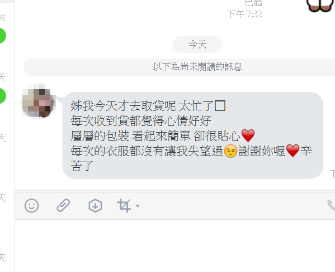Click the sticker image at top right
The width and height of the screenshot is (335, 272).
(x=320, y=6)
